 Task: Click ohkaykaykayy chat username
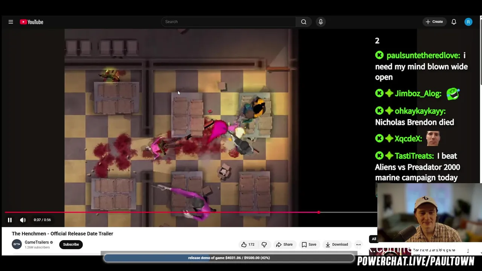click(420, 111)
